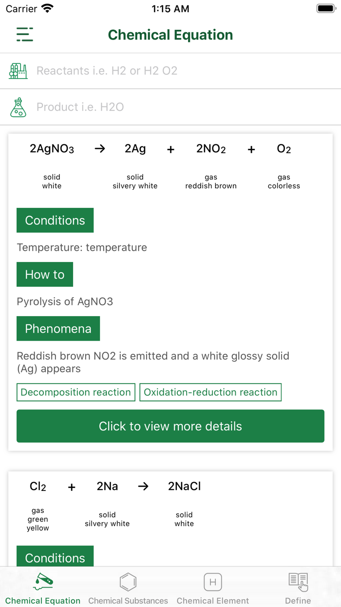
Task: Click the Wi-Fi status icon
Action: coord(47,7)
